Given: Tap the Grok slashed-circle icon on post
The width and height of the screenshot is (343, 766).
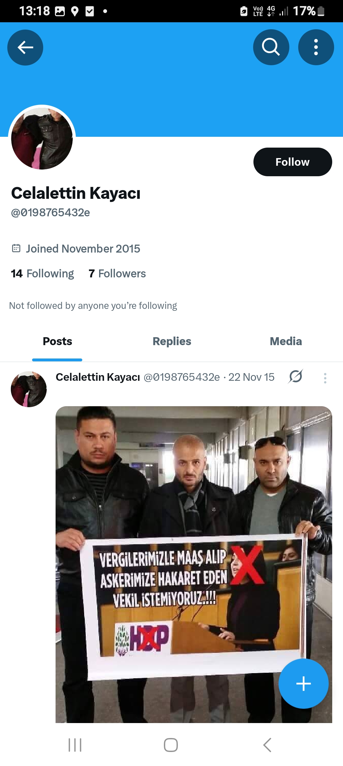Looking at the screenshot, I should click(296, 377).
